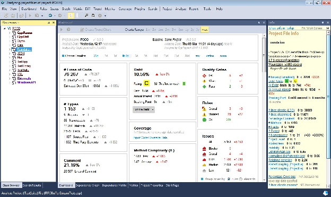This screenshot has width=331, height=197.
Task: Expand the Externals tree node
Action: 10,79
